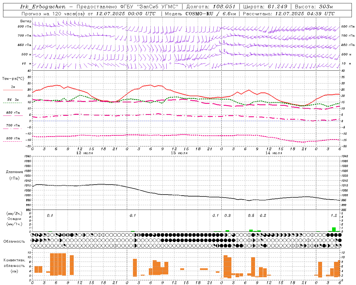
Task: Select the "(мм/3ч.)" precipitation unit label
Action: click(x=14, y=214)
